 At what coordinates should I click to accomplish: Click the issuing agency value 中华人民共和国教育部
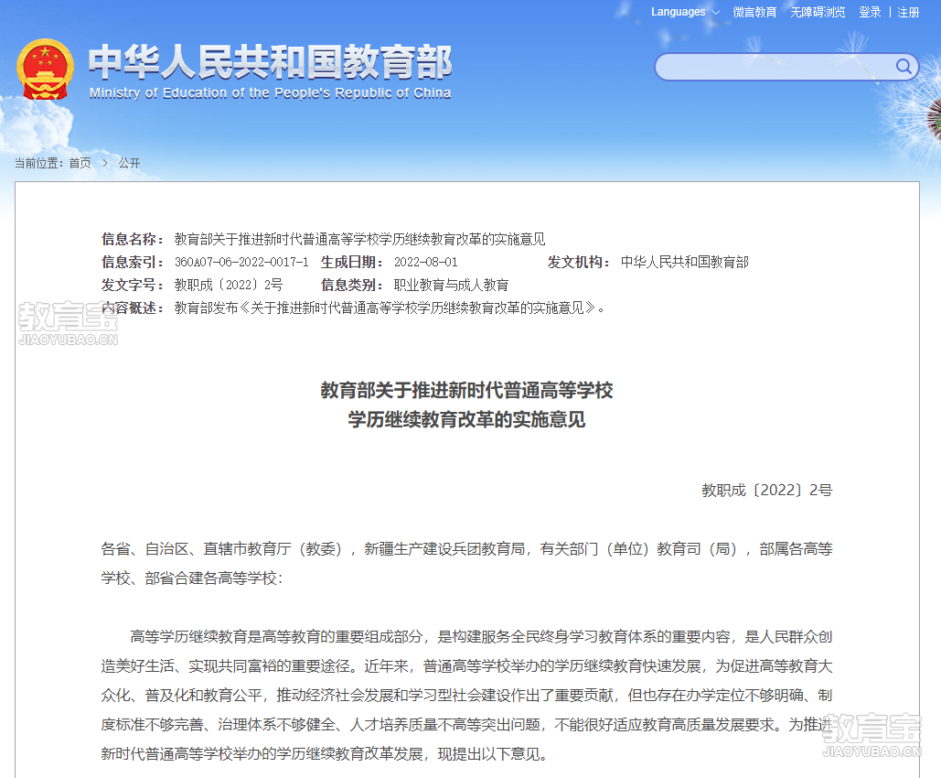pyautogui.click(x=685, y=262)
